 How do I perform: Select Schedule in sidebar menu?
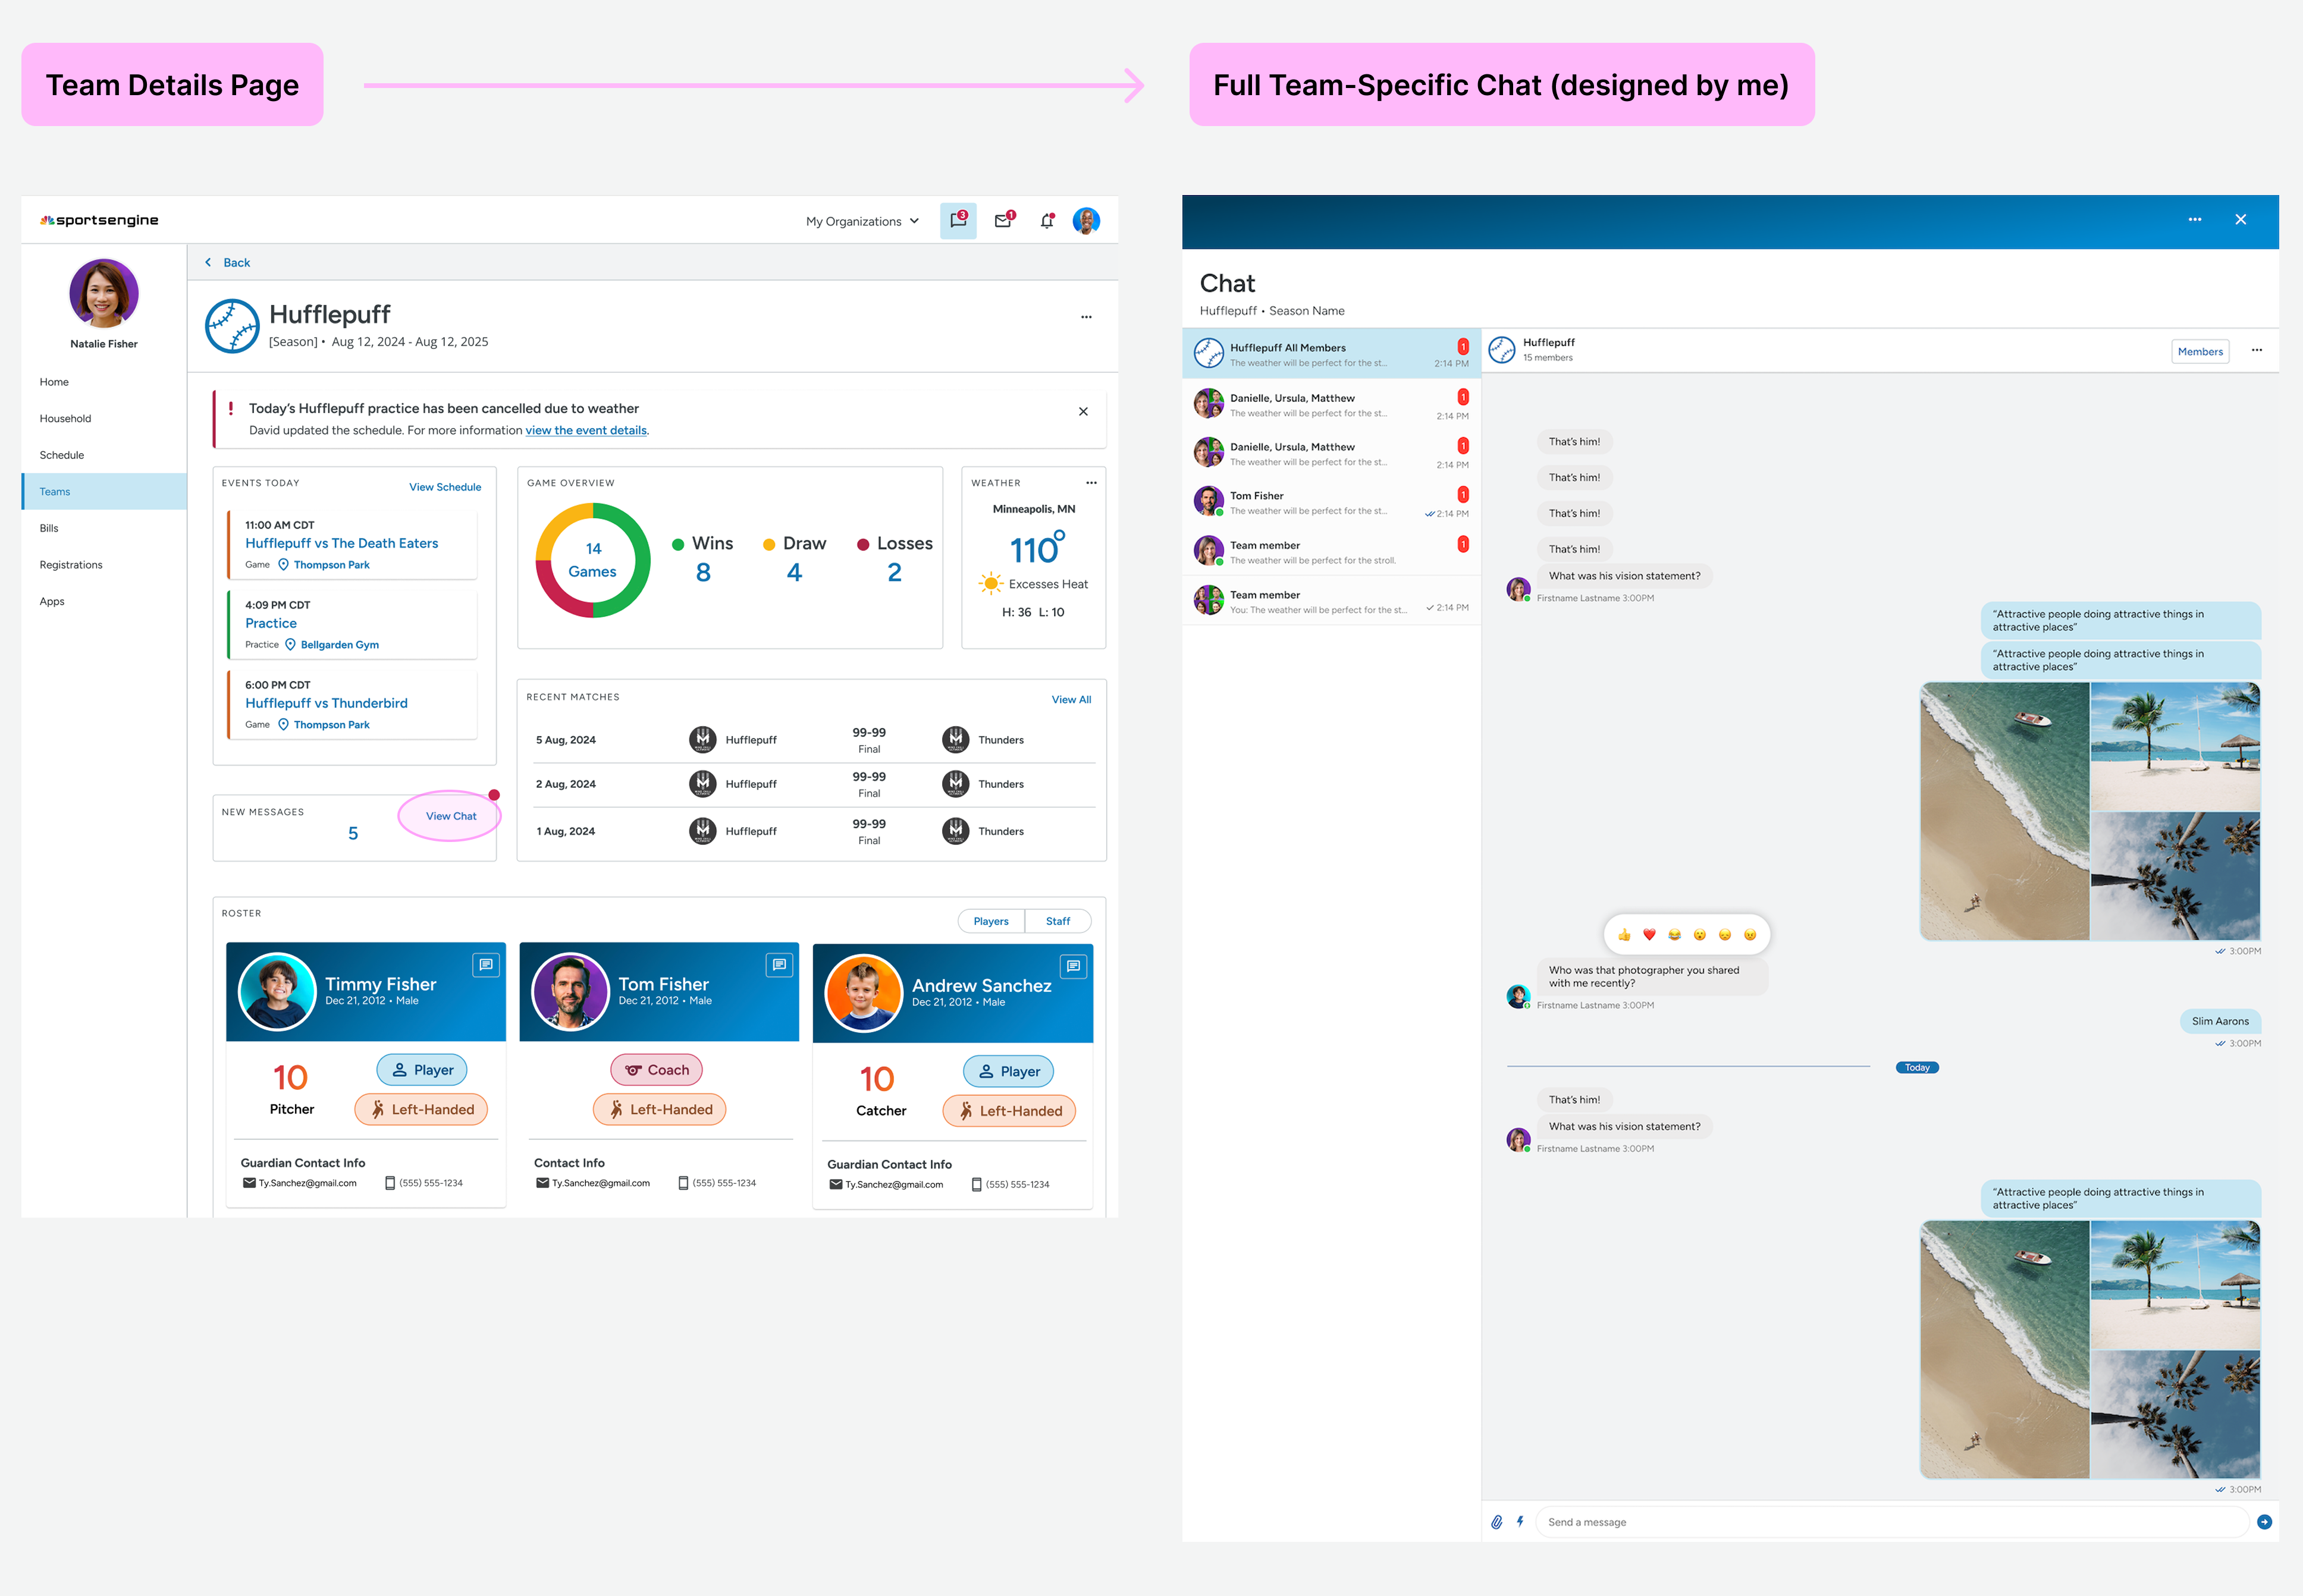[x=62, y=455]
